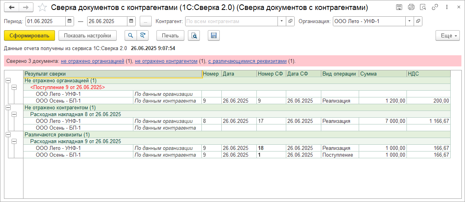Click print preview icon in toolbar
Viewport: 465px width, 202px height.
pos(194,35)
